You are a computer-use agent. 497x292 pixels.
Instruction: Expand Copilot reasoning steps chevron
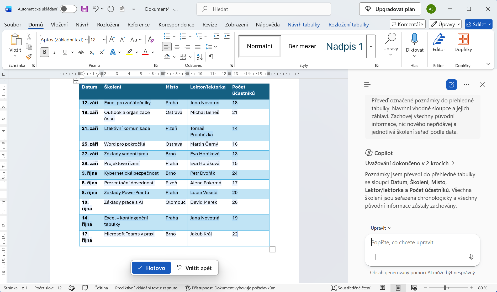point(453,163)
